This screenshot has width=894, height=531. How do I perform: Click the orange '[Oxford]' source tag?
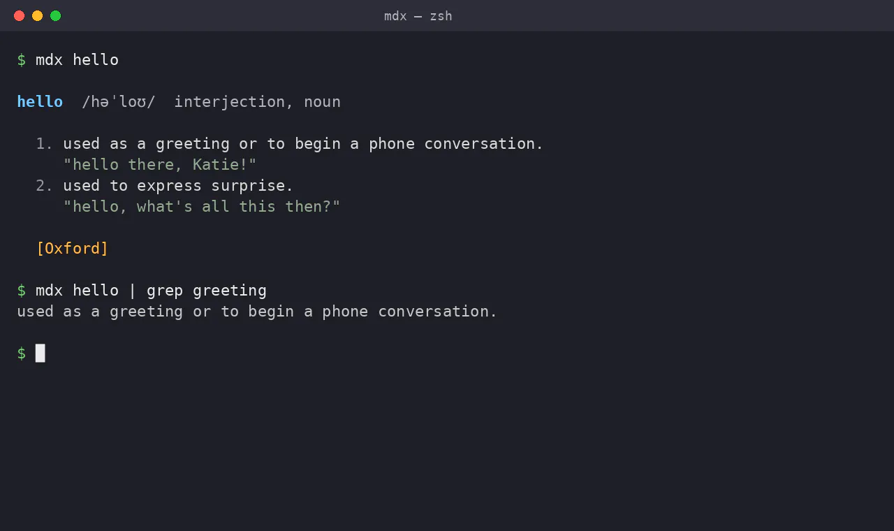click(x=73, y=249)
